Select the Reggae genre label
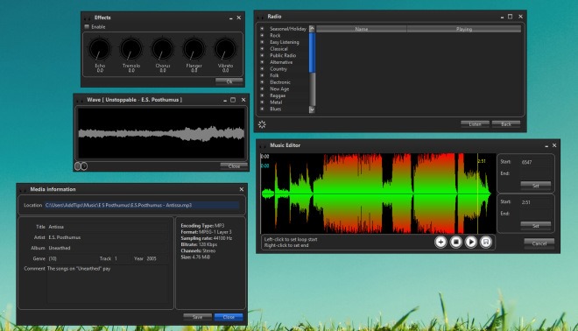 [x=278, y=95]
